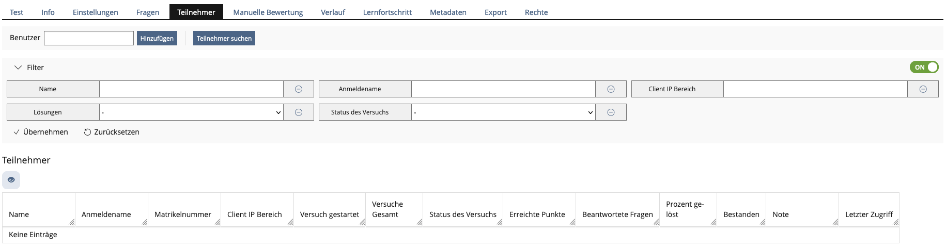Screen dimensions: 946x249
Task: Switch to the Einstellungen tab
Action: click(95, 12)
